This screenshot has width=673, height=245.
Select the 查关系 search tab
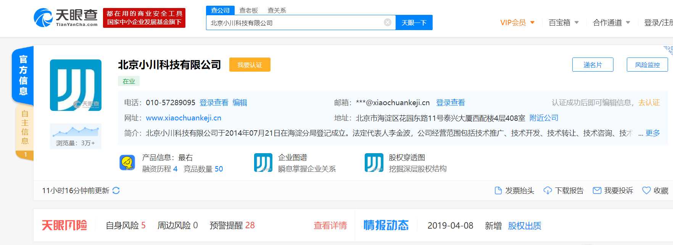click(277, 10)
